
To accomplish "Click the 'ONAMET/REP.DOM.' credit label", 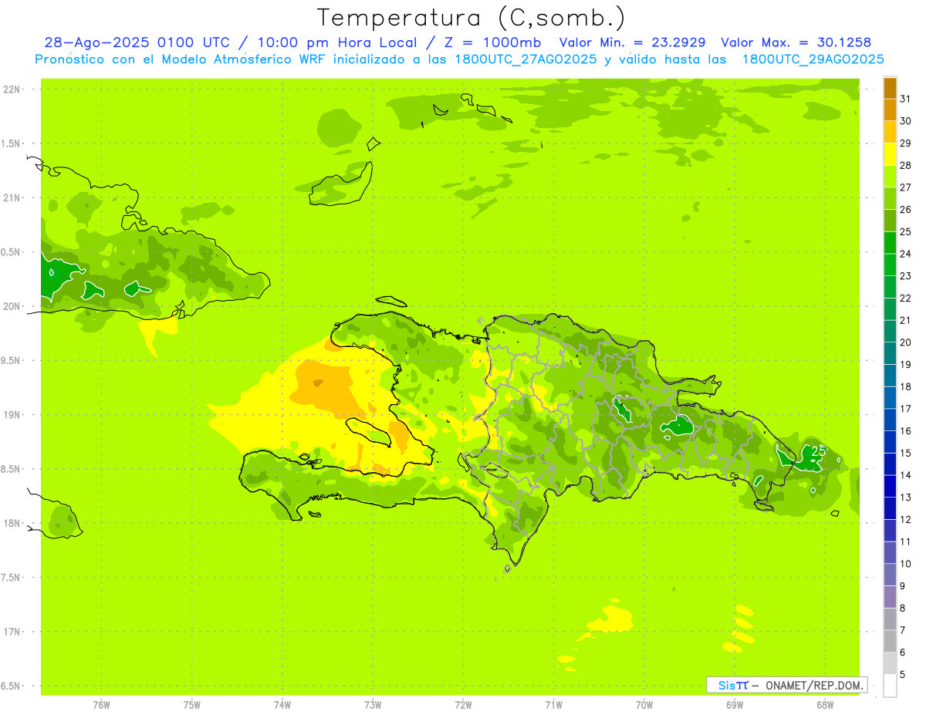I will [x=814, y=685].
